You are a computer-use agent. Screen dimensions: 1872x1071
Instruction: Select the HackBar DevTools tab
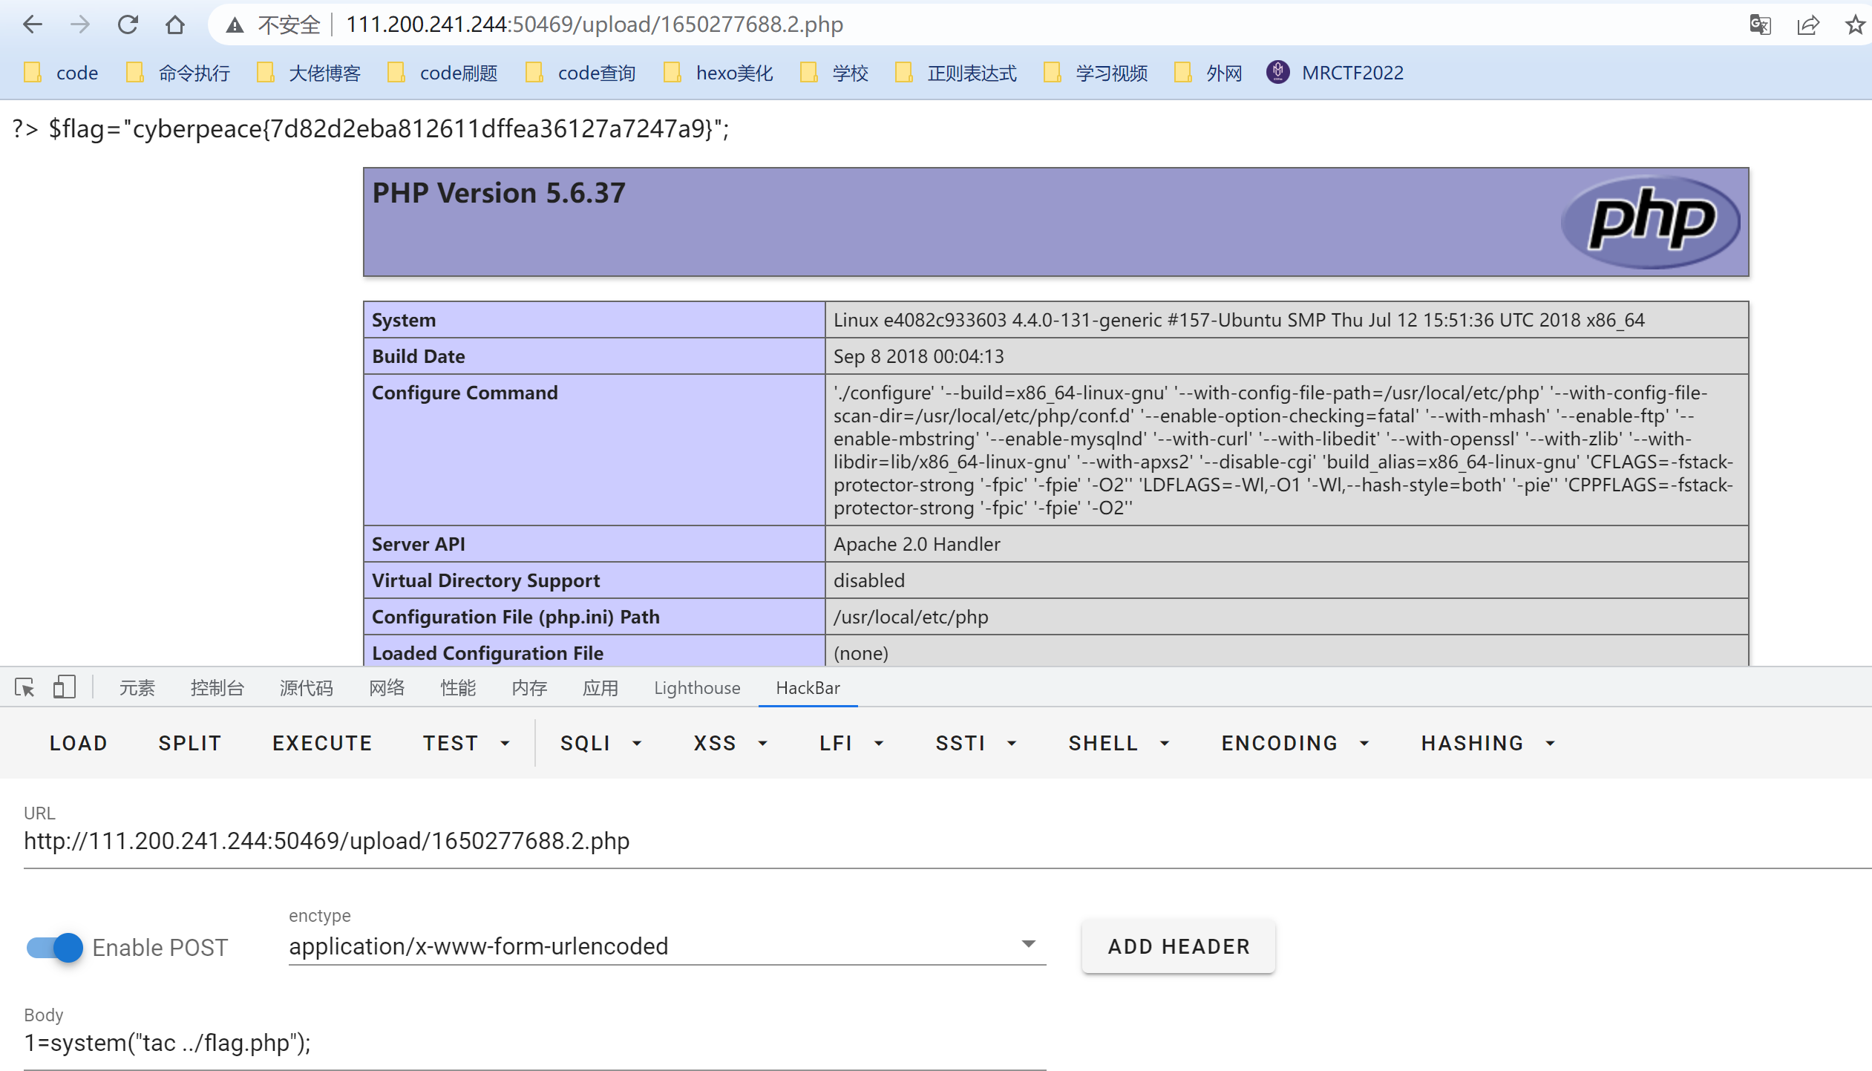808,688
